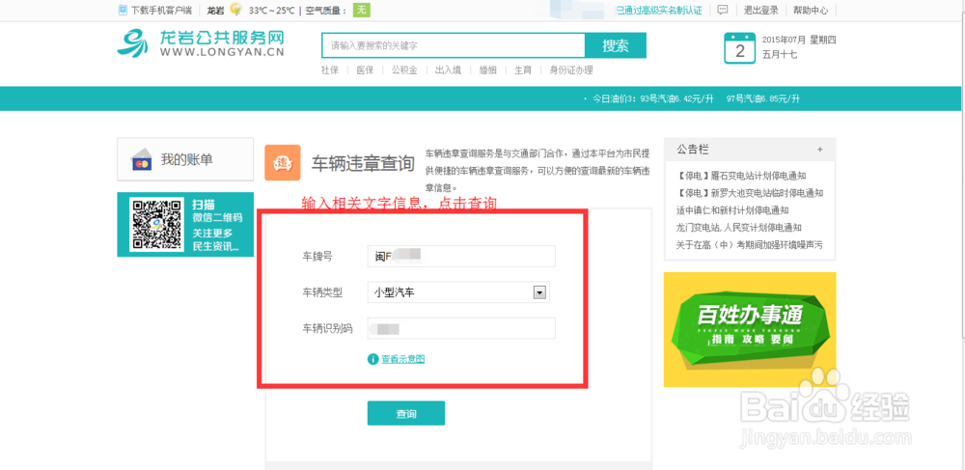Select 出入境 quick search link

(x=448, y=70)
